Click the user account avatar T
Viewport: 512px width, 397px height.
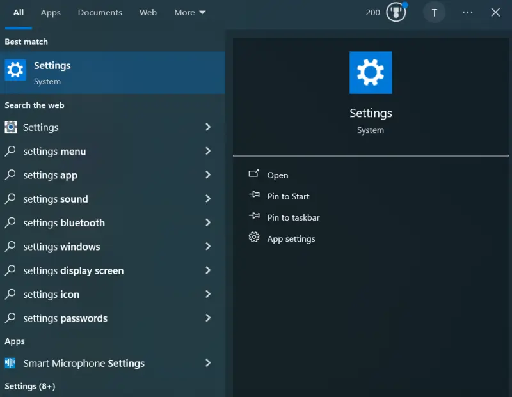coord(435,12)
